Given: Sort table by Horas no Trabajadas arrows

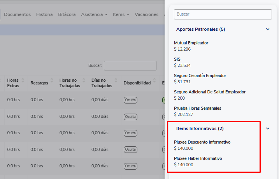Looking at the screenshot, I should click(x=85, y=80).
